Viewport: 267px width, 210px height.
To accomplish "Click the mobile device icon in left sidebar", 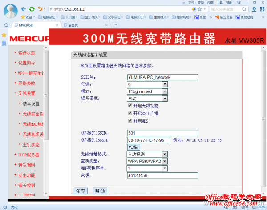I will (x=4, y=44).
